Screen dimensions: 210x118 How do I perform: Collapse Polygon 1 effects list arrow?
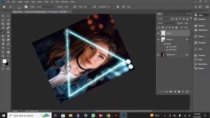(189, 39)
